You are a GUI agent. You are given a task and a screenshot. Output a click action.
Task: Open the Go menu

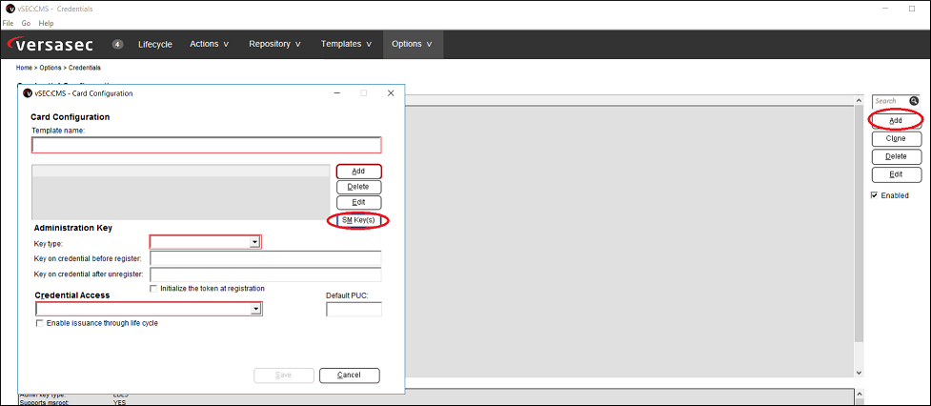[x=26, y=23]
